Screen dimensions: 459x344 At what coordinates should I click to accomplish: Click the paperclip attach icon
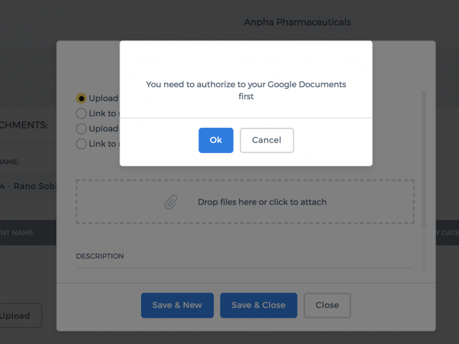tap(170, 202)
